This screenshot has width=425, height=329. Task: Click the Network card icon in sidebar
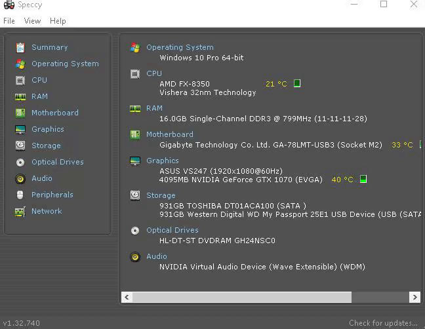click(20, 212)
